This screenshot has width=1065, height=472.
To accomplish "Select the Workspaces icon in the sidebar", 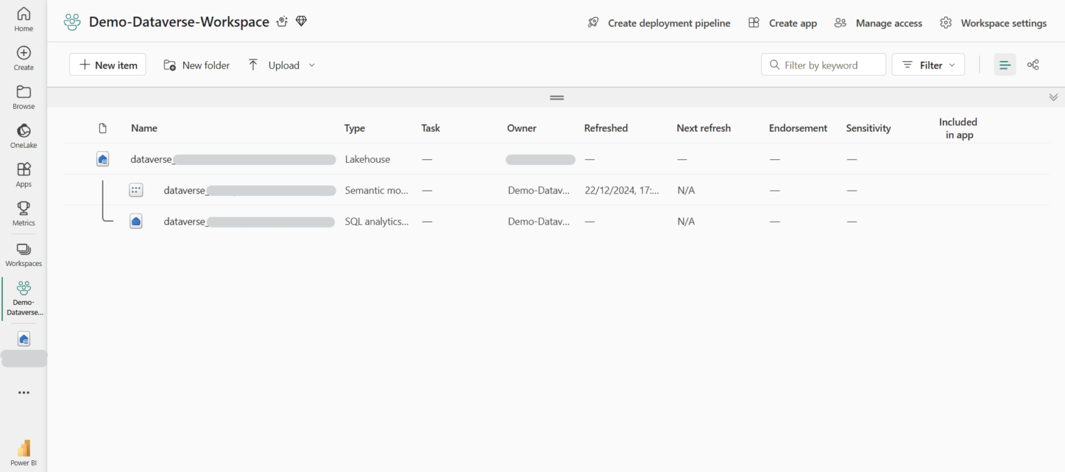I will pos(23,253).
